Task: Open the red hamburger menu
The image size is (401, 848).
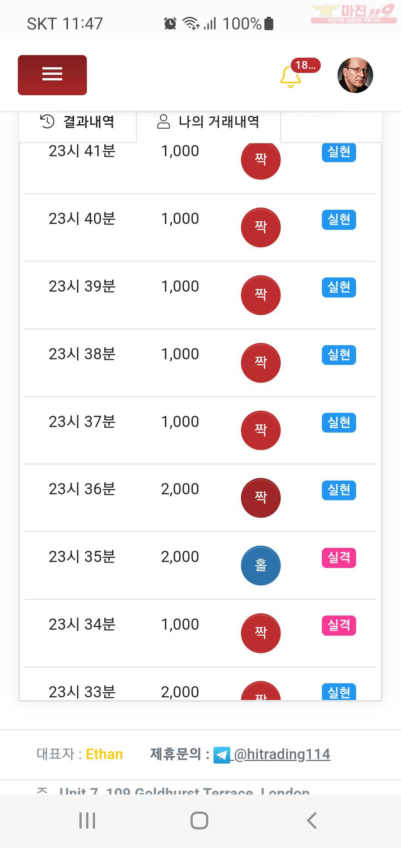Action: pos(52,75)
